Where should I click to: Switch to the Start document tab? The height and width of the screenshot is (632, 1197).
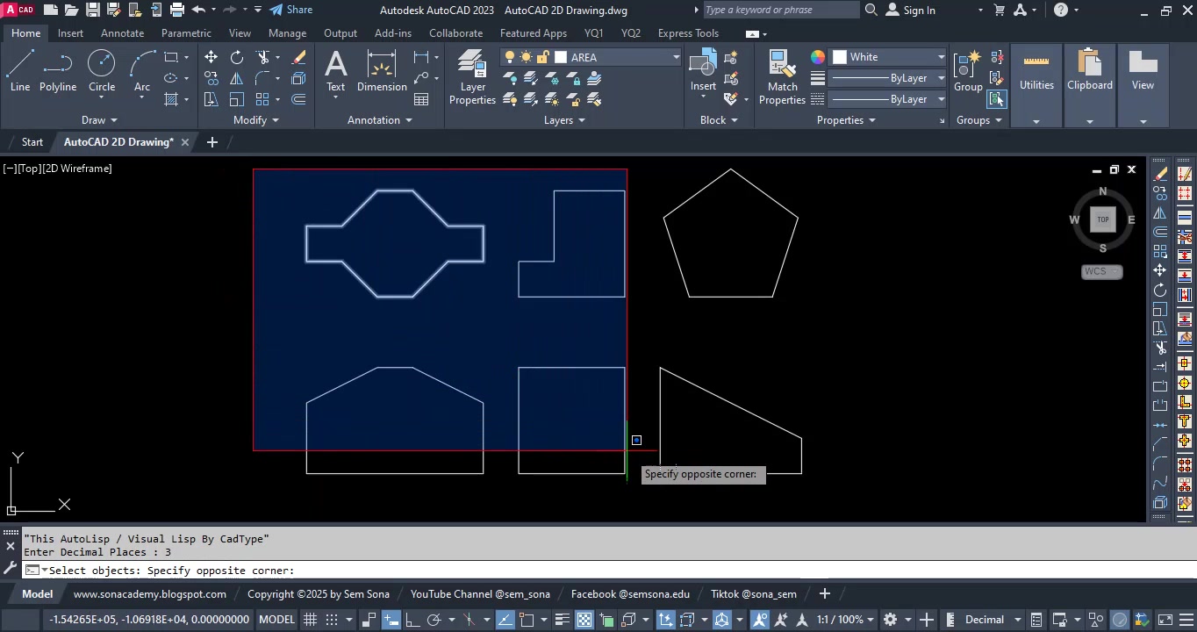point(32,142)
